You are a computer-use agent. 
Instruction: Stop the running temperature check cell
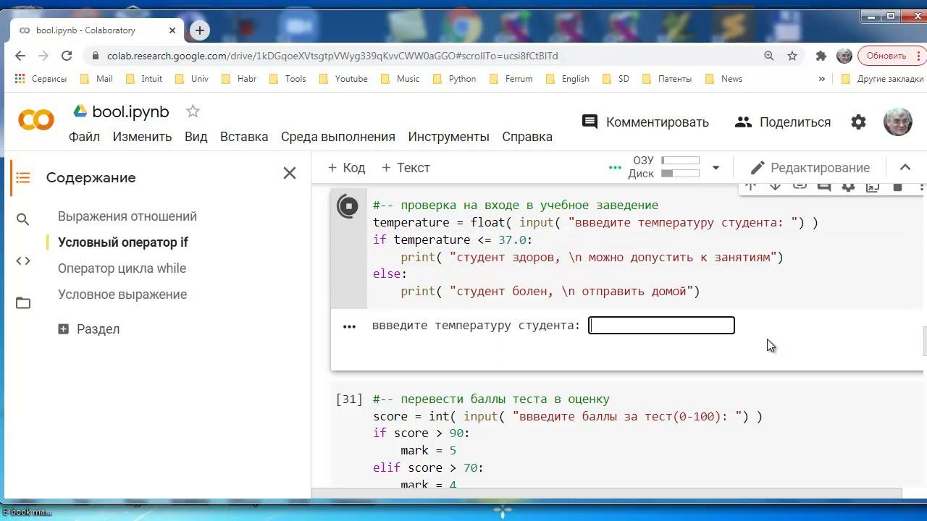click(348, 206)
